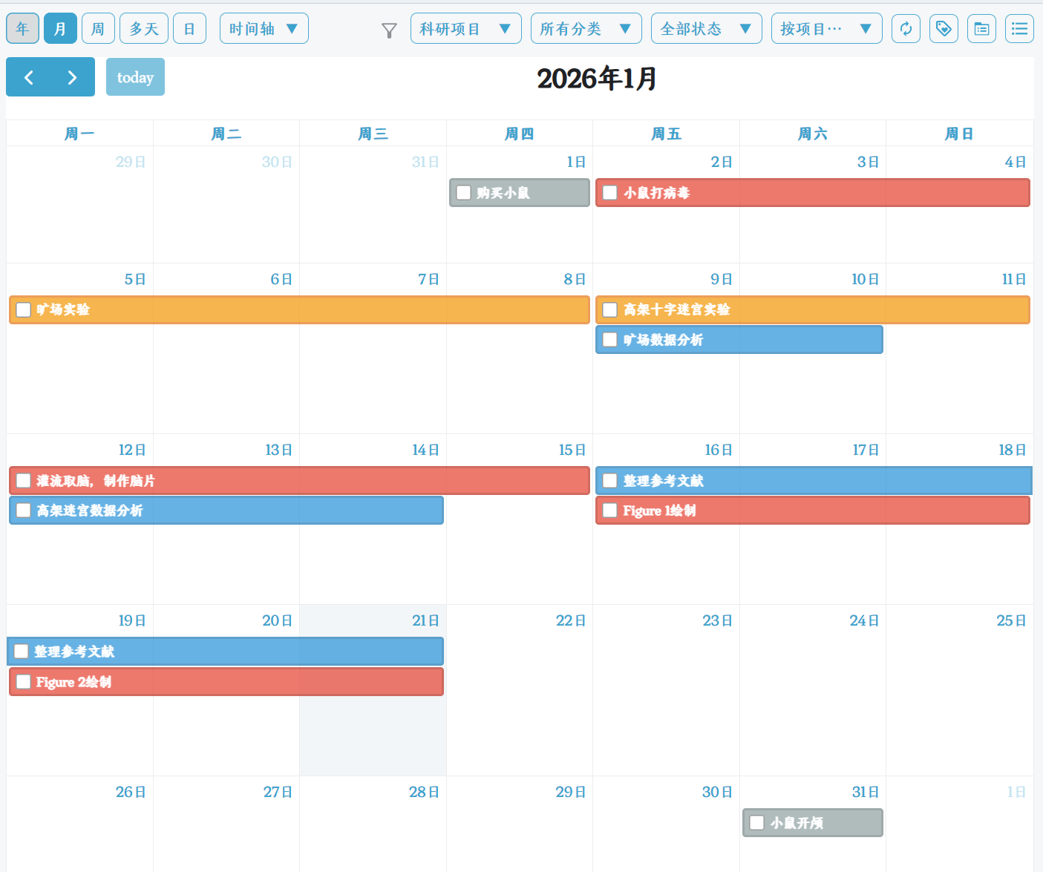
Task: Click the 21日 date number
Action: [426, 620]
